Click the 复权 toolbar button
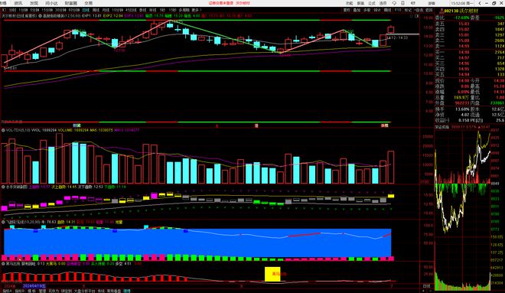505x293 pixels. tap(347, 10)
